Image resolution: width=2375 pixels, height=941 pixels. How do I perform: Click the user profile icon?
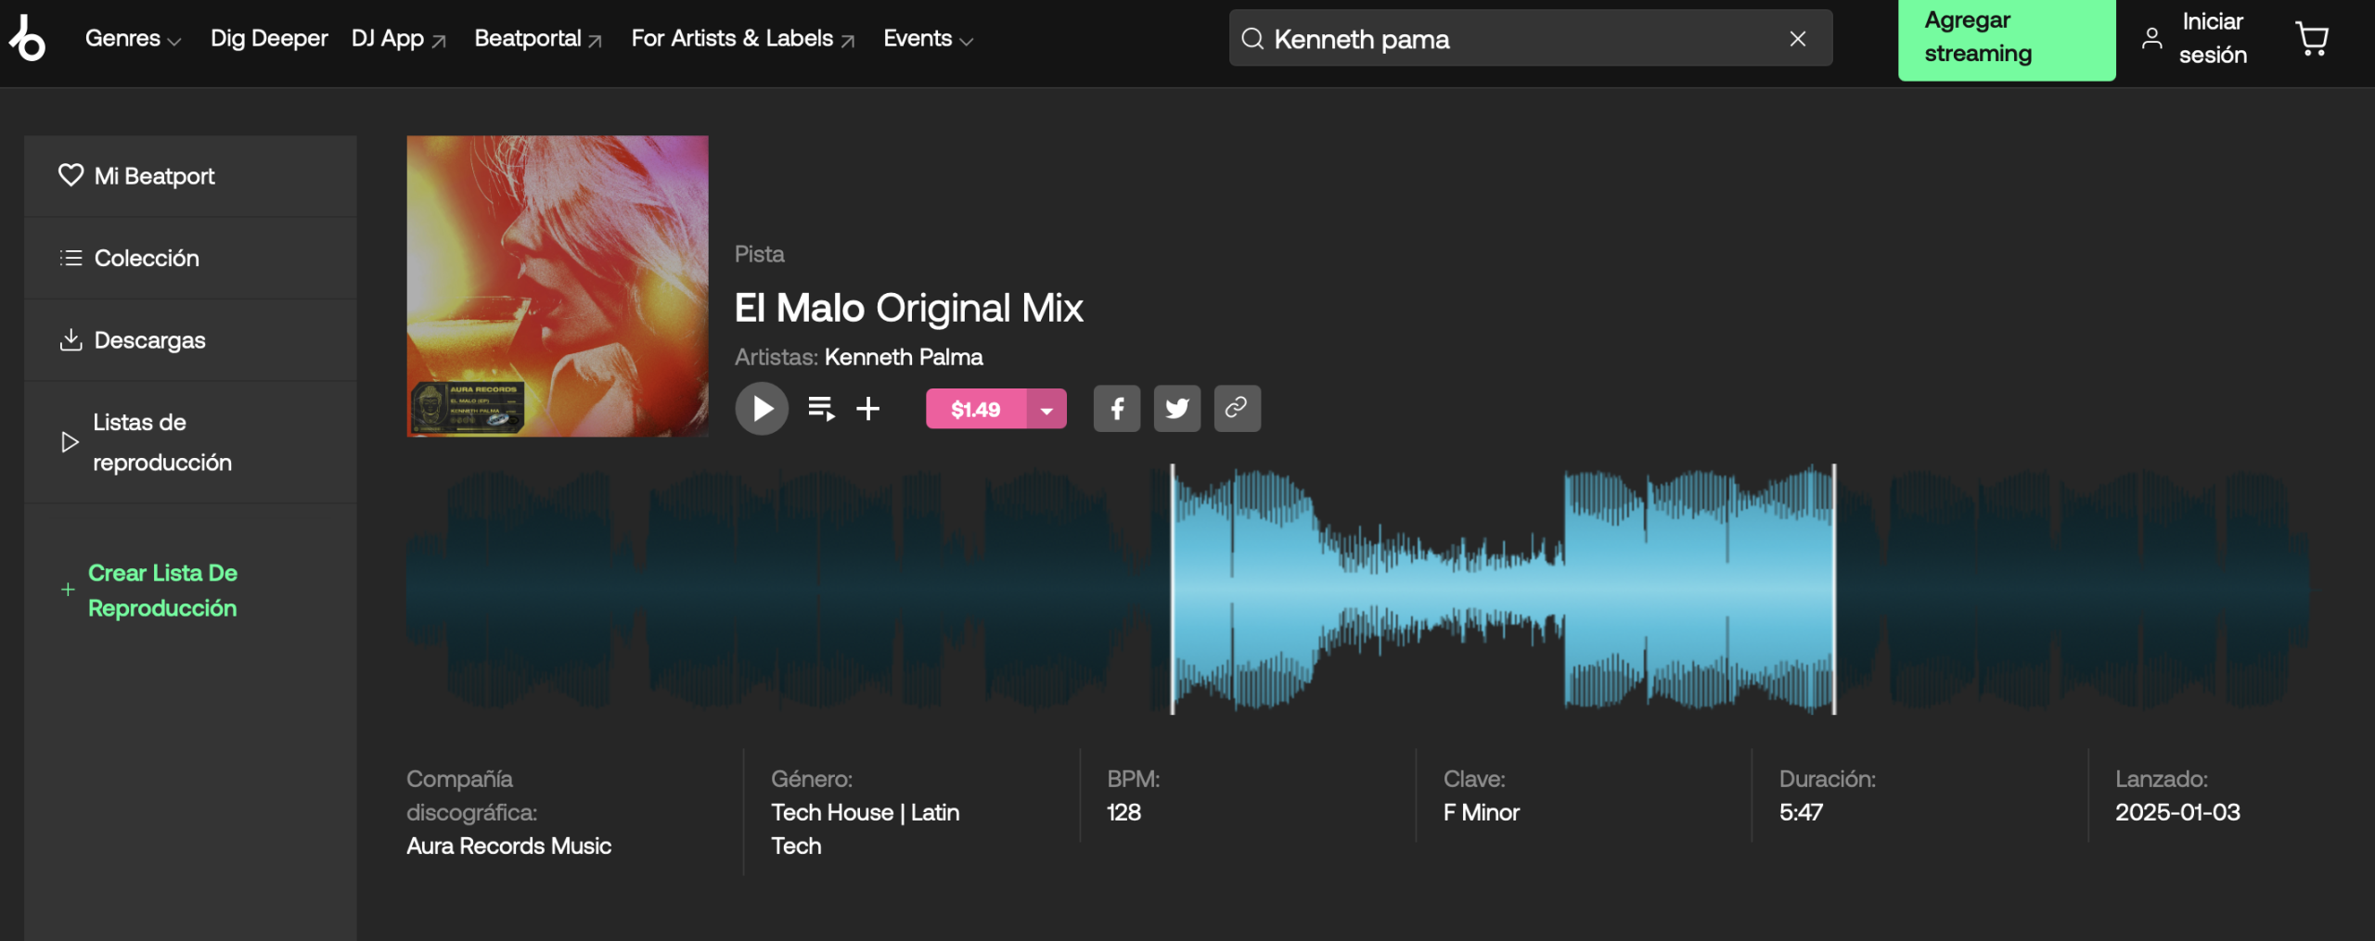2152,39
